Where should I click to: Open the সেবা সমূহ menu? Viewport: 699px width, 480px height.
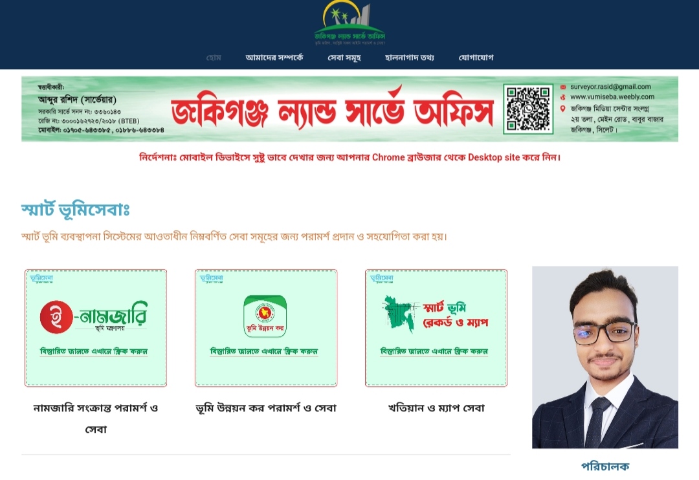coord(344,58)
